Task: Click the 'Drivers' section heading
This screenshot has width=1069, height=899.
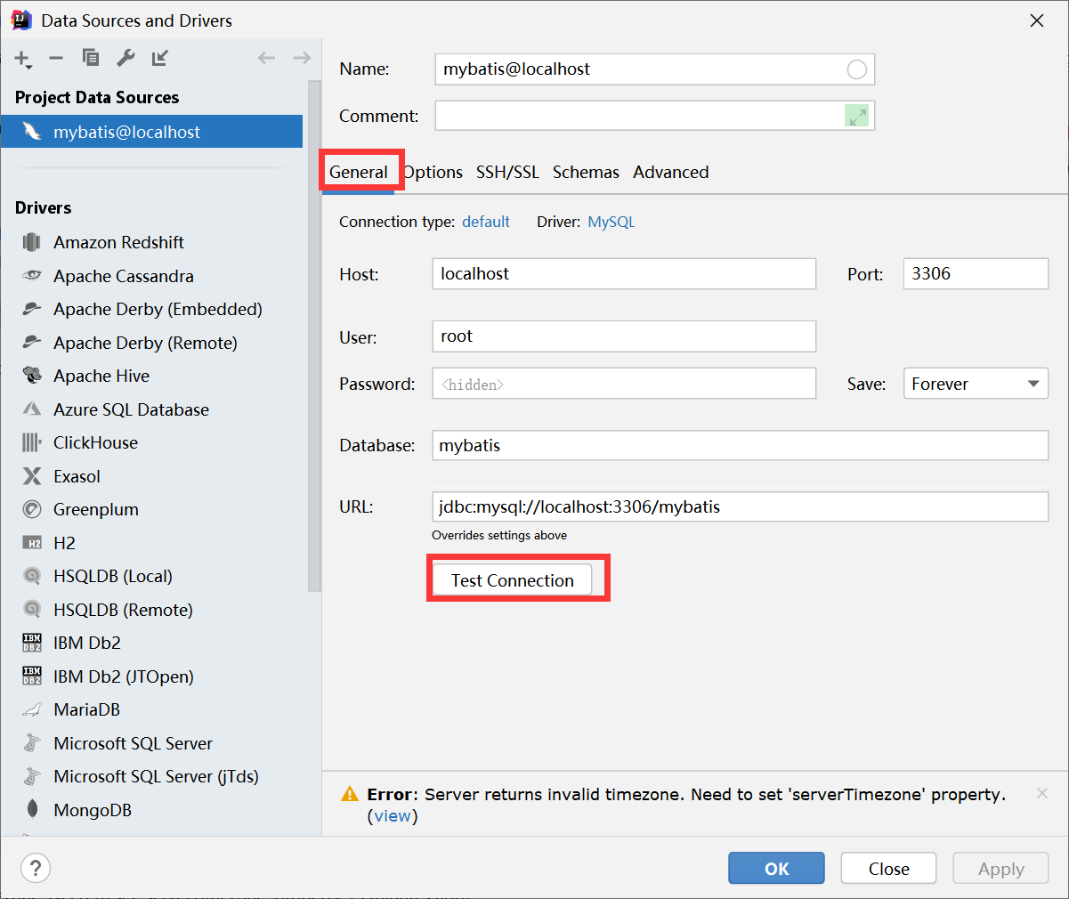Action: click(43, 207)
